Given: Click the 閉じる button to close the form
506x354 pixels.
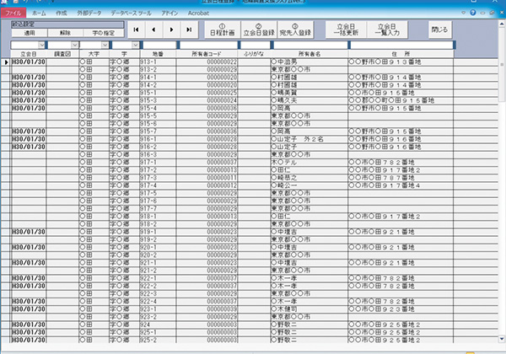Looking at the screenshot, I should pos(439,29).
